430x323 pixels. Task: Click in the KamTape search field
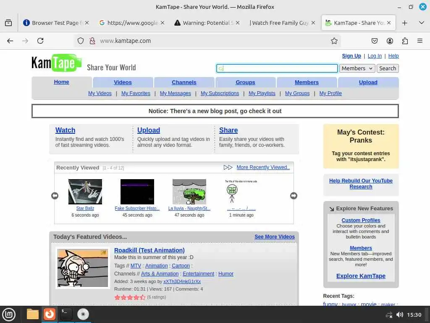(277, 69)
